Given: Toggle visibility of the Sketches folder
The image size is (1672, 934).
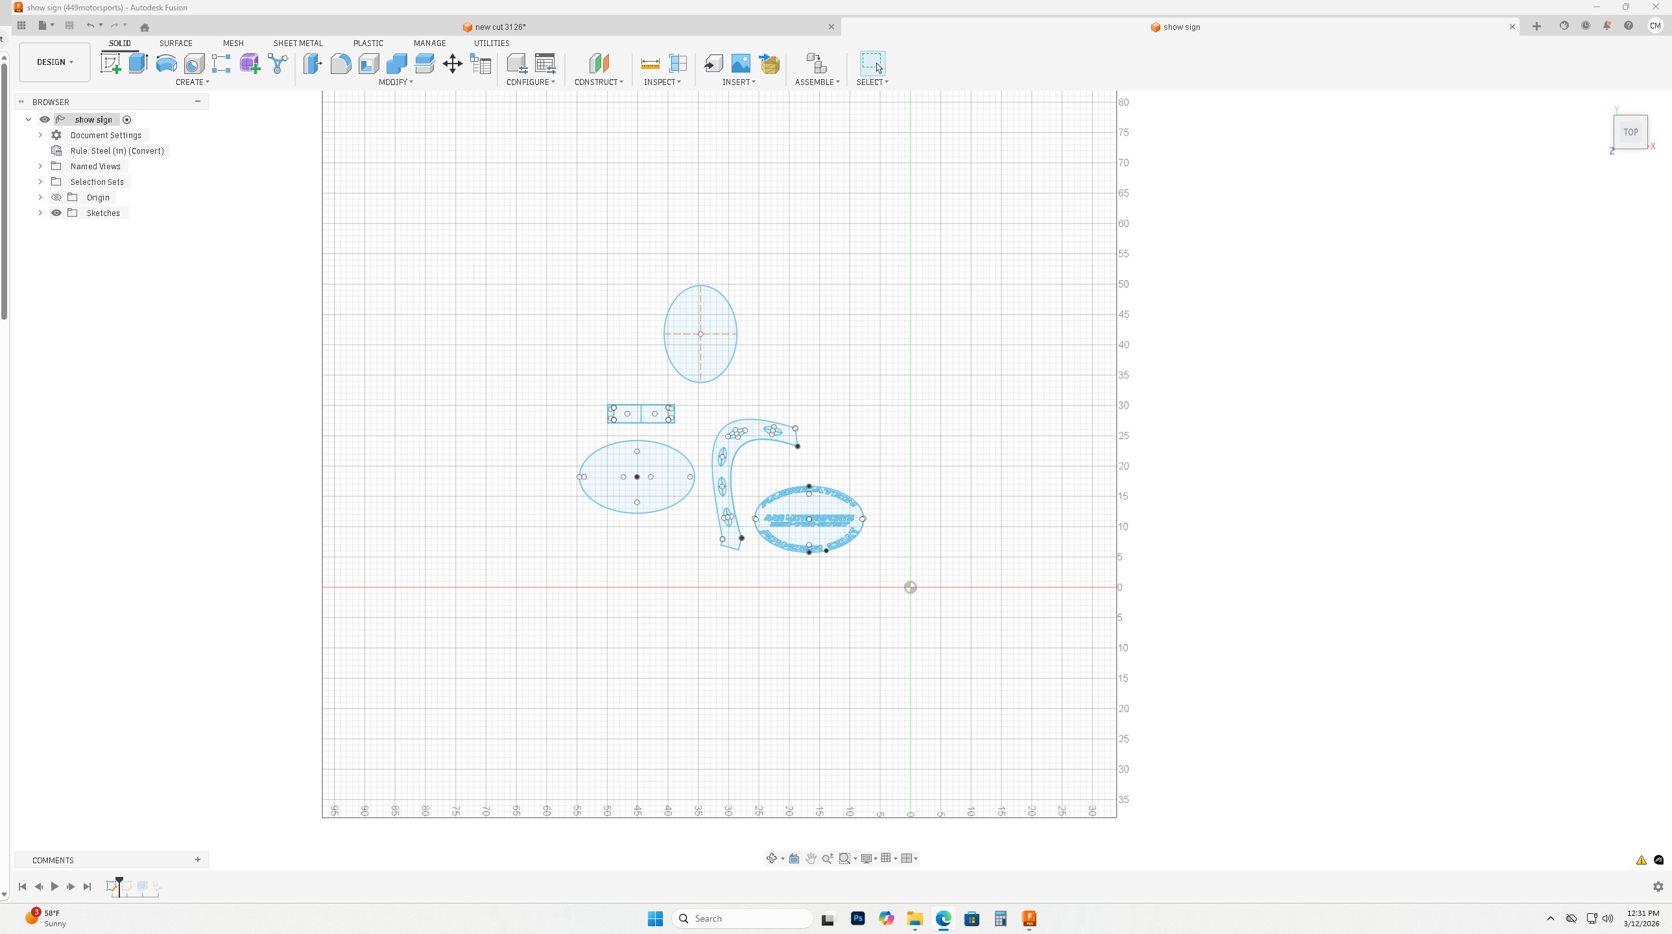Looking at the screenshot, I should (x=56, y=213).
